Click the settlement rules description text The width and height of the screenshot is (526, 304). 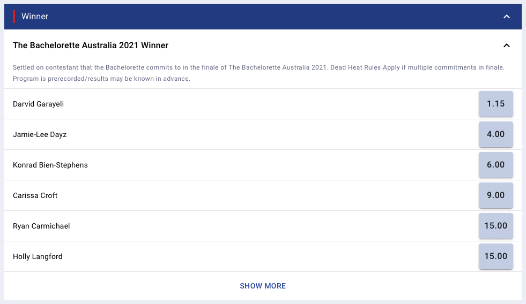point(258,73)
